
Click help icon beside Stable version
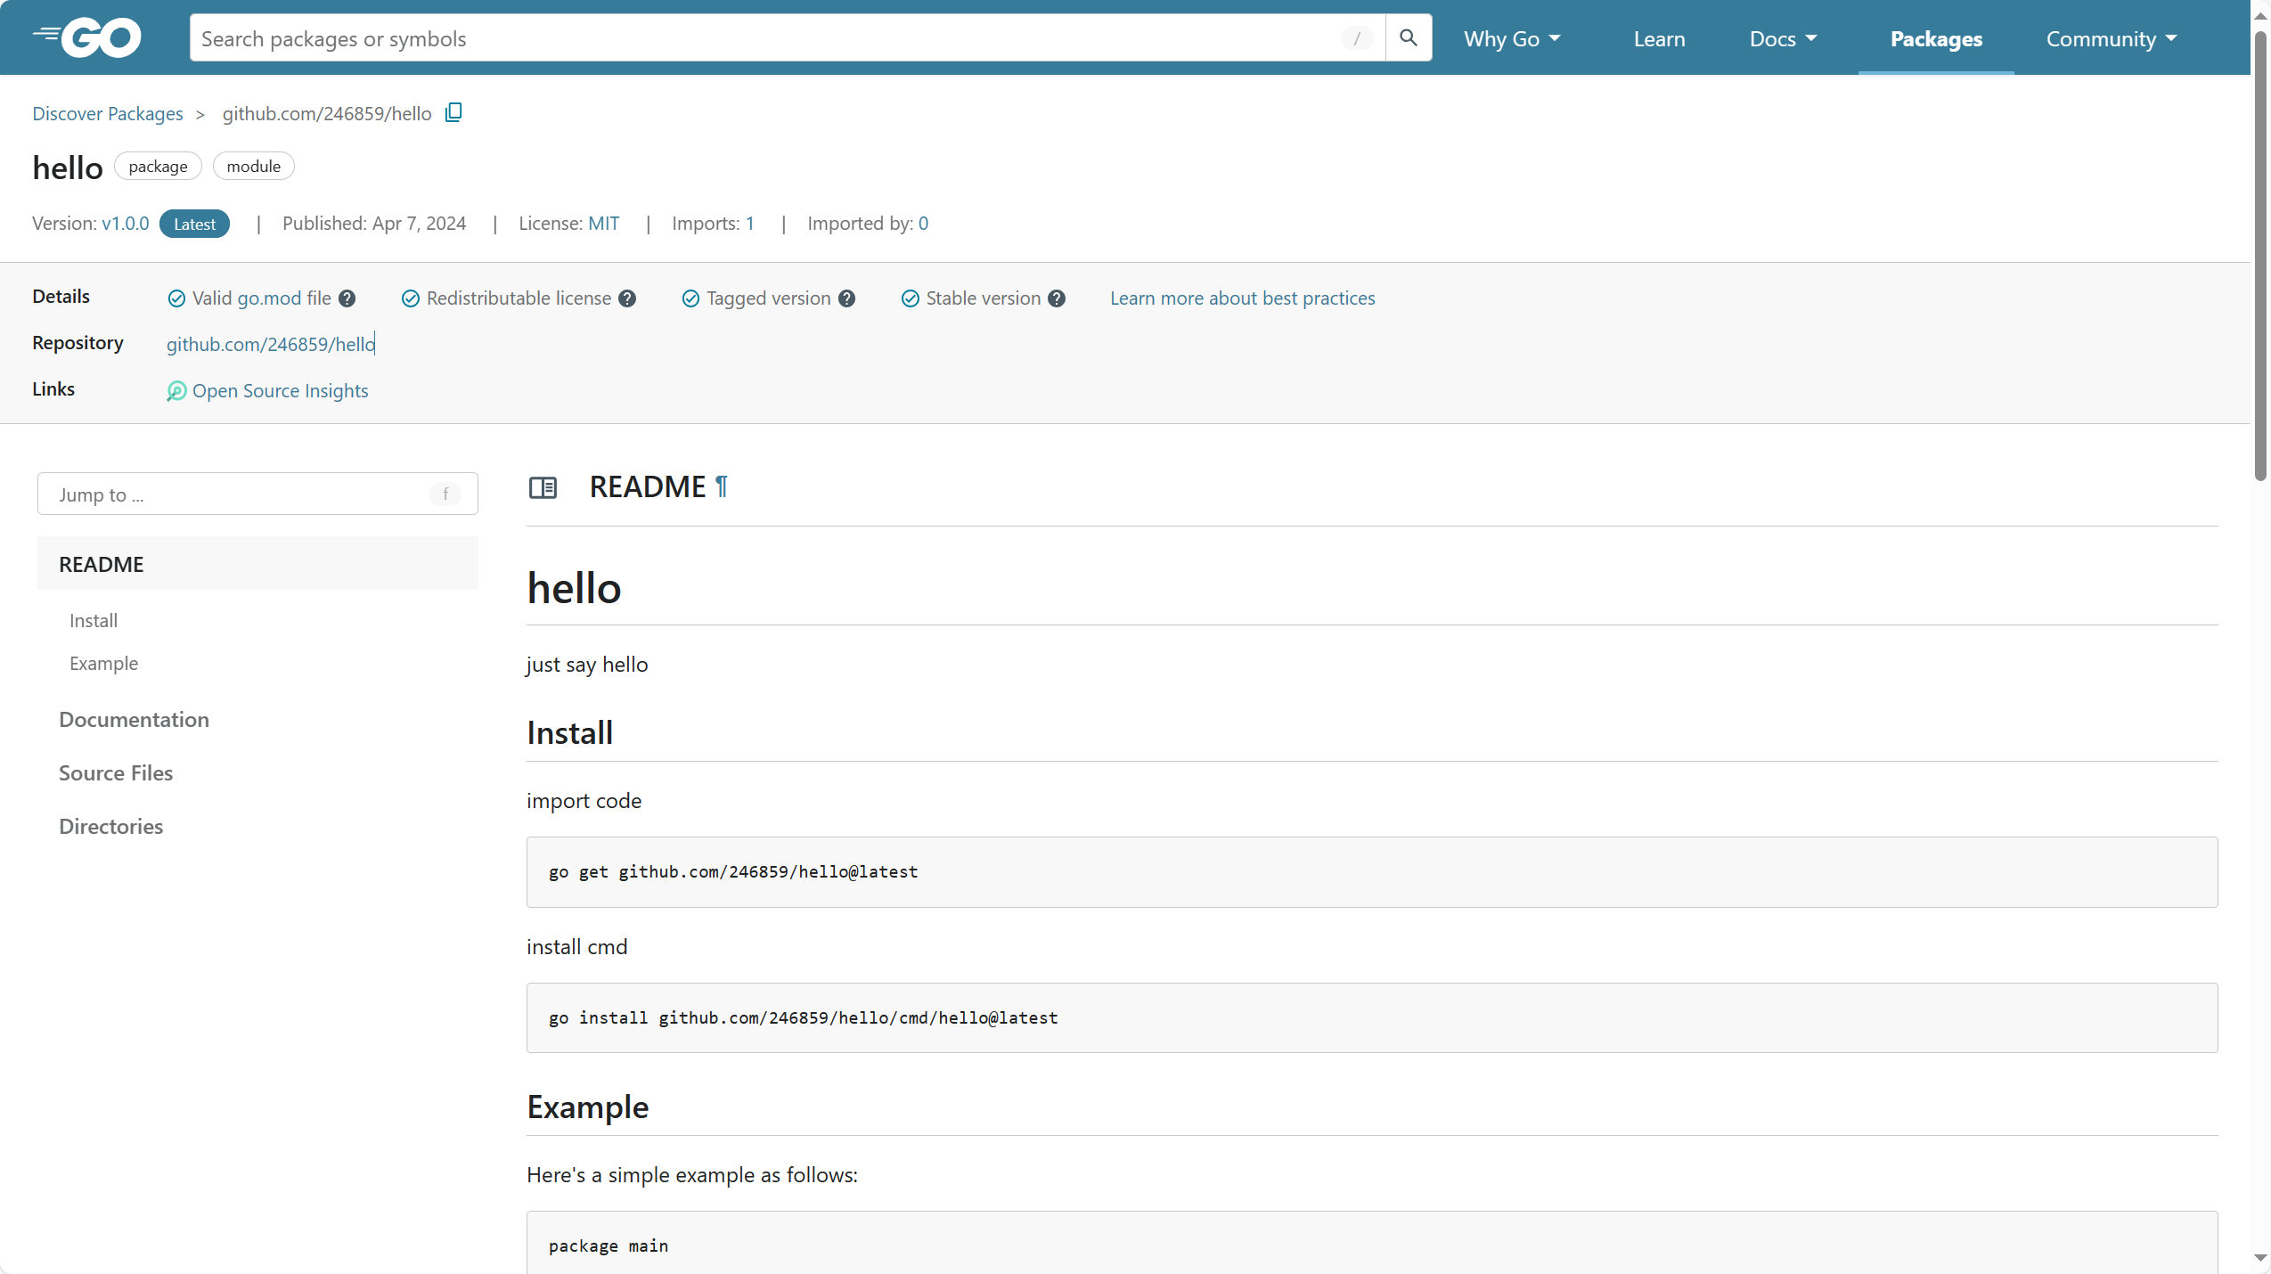[x=1057, y=298]
